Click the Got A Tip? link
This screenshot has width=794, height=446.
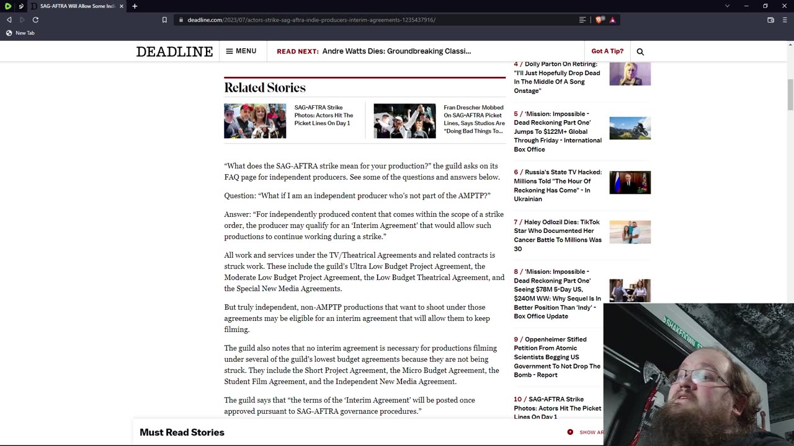coord(607,51)
